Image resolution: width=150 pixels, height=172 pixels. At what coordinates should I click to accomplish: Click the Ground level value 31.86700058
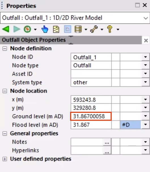point(91,116)
